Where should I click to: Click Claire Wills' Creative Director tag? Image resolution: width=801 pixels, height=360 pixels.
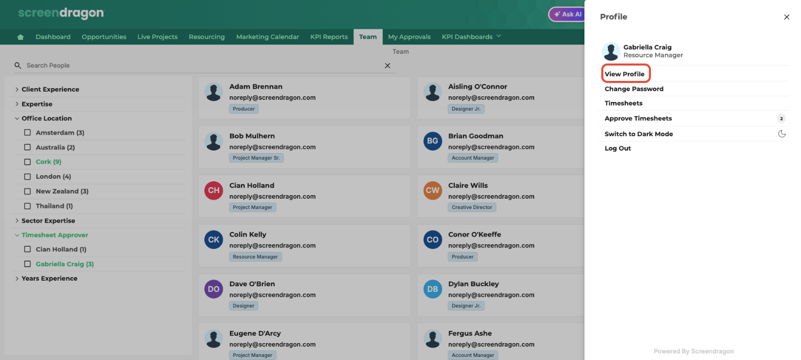coord(472,207)
